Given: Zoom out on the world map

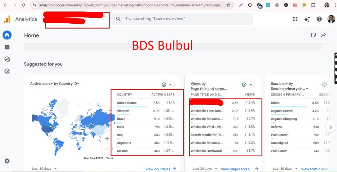Looking at the screenshot, I should (107, 149).
